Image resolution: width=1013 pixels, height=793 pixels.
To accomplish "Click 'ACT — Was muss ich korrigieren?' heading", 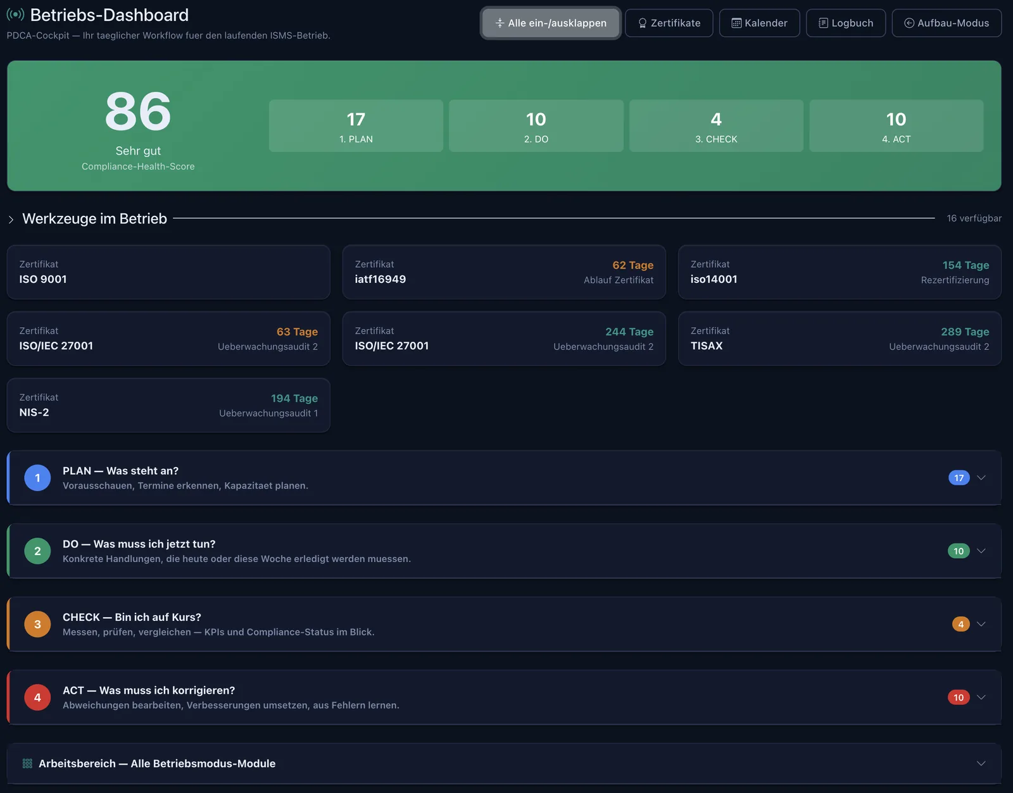I will [149, 690].
